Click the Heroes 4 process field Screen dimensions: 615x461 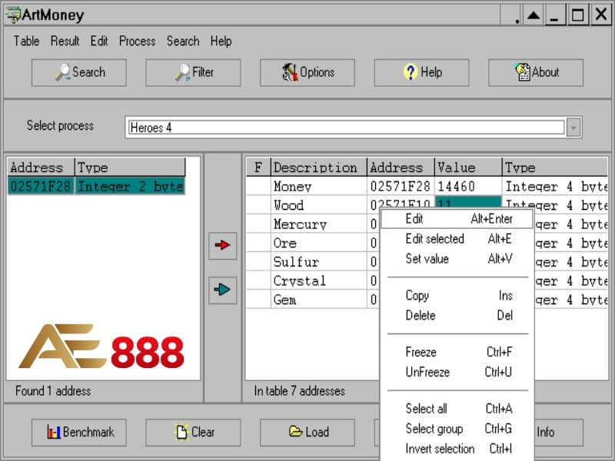coord(347,128)
